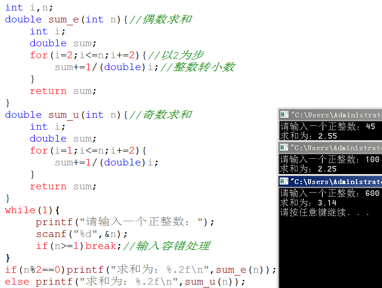382x288 pixels.
Task: Click the comment '//整数转小数'
Action: click(x=198, y=67)
